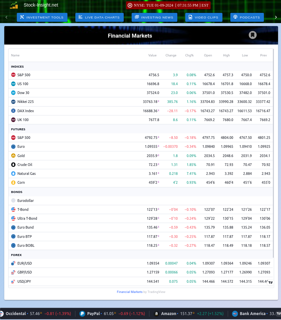Click the USD/JPY currency pair icon
Viewport: 281px width, 320px height.
[13, 281]
